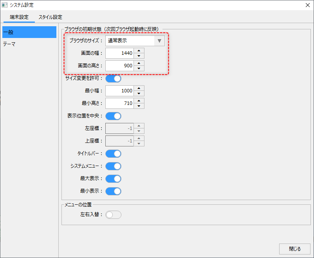
Task: Increase the 画面の幅 value with up arrow
Action: [139, 50]
